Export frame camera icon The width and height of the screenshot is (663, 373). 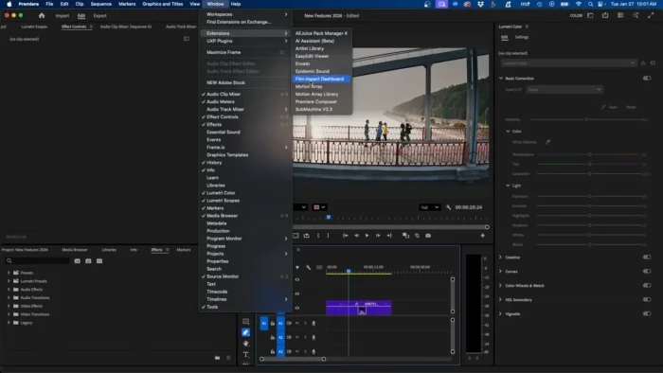coord(428,236)
